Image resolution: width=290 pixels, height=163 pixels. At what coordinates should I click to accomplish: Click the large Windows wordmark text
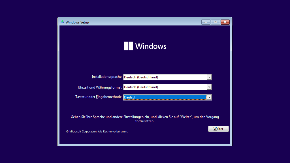151,46
